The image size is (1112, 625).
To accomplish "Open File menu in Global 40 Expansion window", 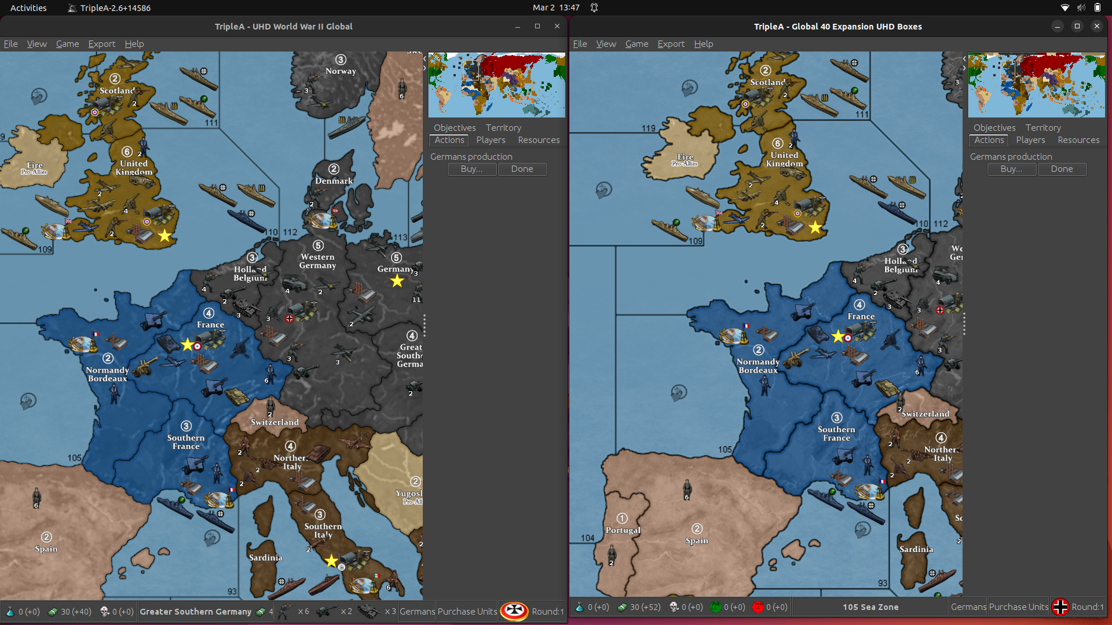I will (580, 43).
